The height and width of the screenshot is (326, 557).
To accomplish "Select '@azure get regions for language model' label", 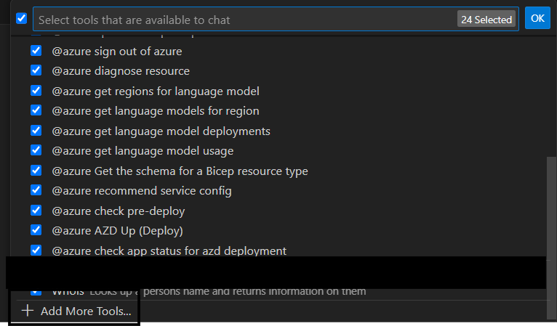I will [x=156, y=91].
